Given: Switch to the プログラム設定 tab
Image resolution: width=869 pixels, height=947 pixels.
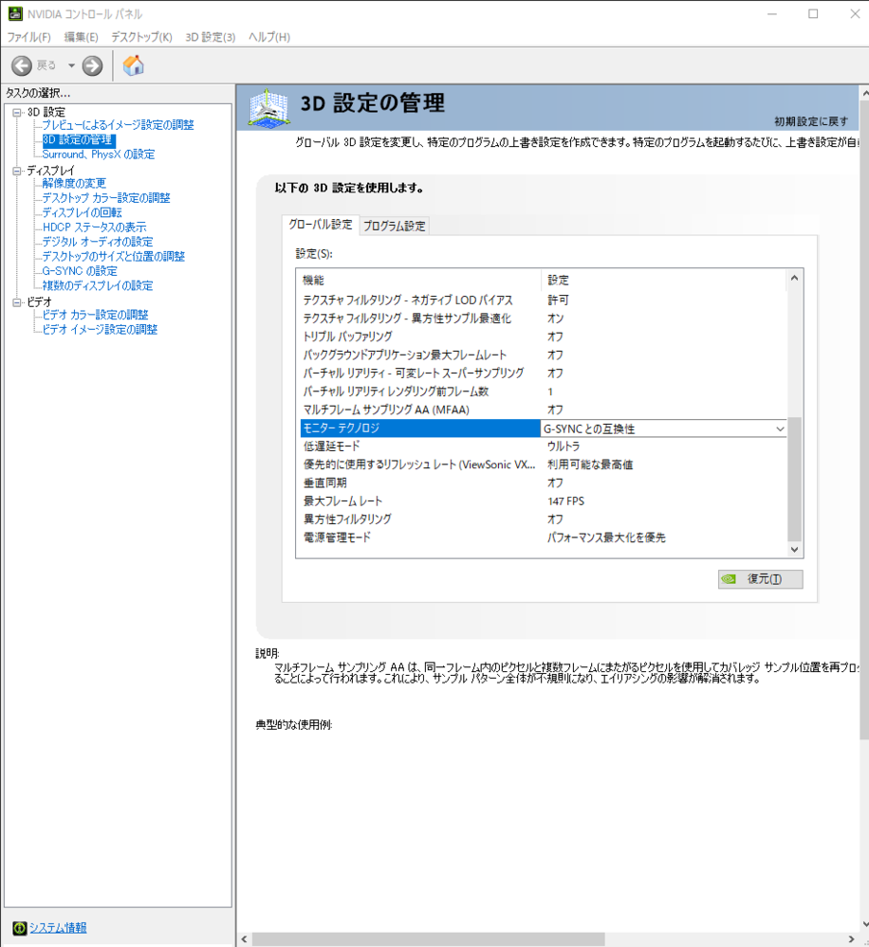Looking at the screenshot, I should coord(395,226).
